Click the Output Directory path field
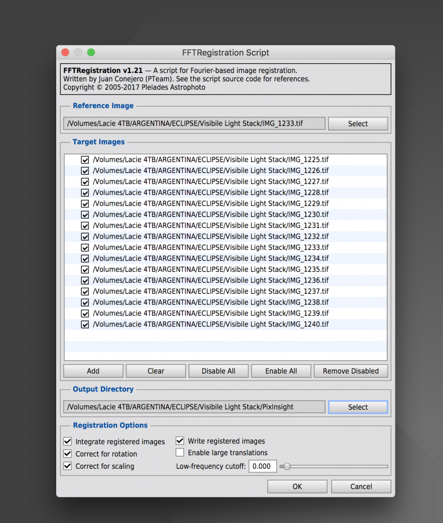This screenshot has height=523, width=443. coord(194,407)
